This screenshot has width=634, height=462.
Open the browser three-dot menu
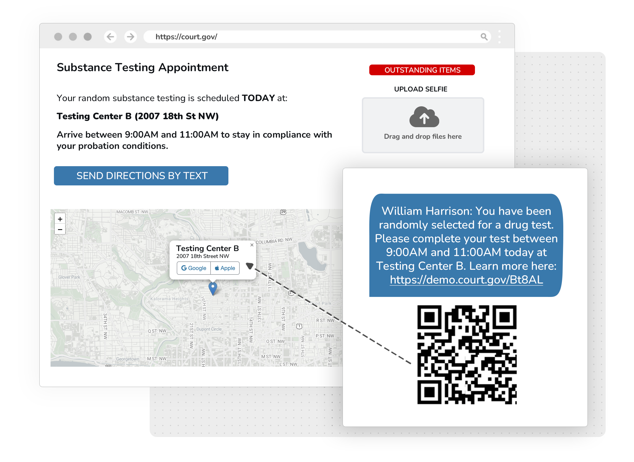tap(499, 37)
